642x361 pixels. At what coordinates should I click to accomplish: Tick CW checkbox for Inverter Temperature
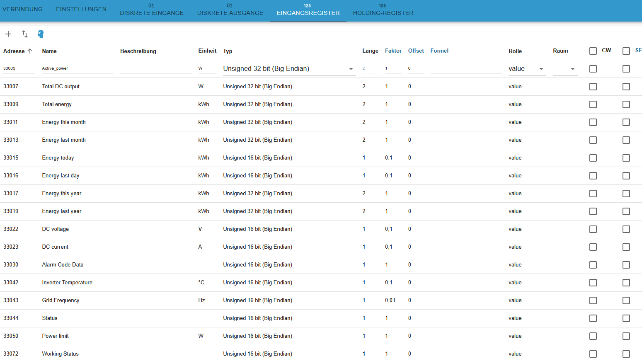pos(593,283)
